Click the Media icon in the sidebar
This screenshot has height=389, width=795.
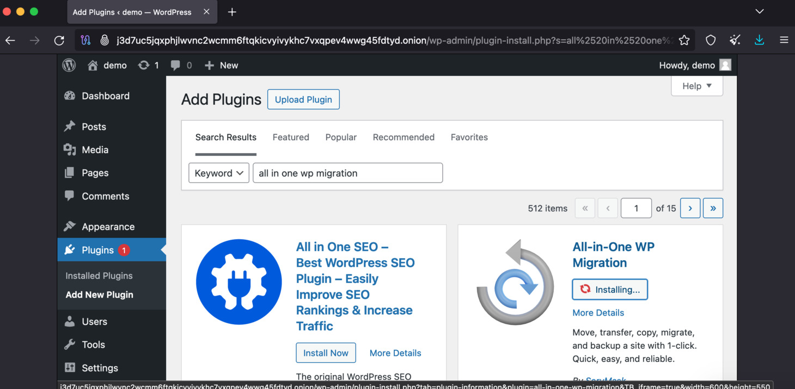70,149
